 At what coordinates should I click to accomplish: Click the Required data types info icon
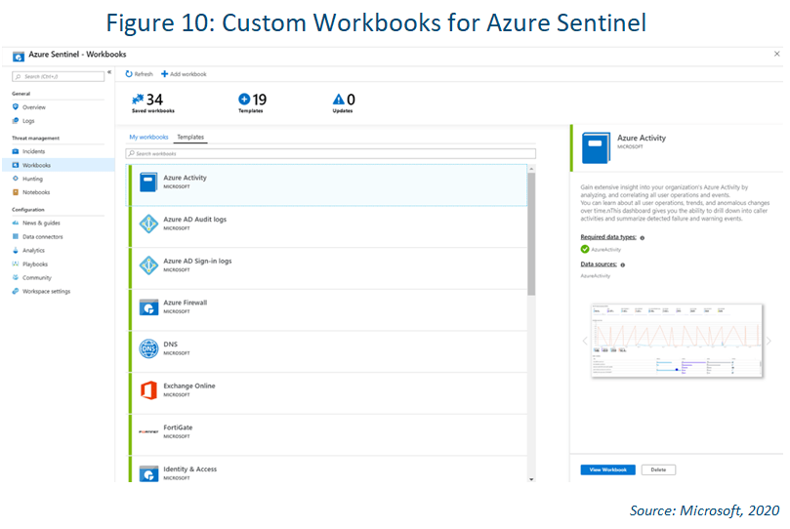pyautogui.click(x=643, y=238)
